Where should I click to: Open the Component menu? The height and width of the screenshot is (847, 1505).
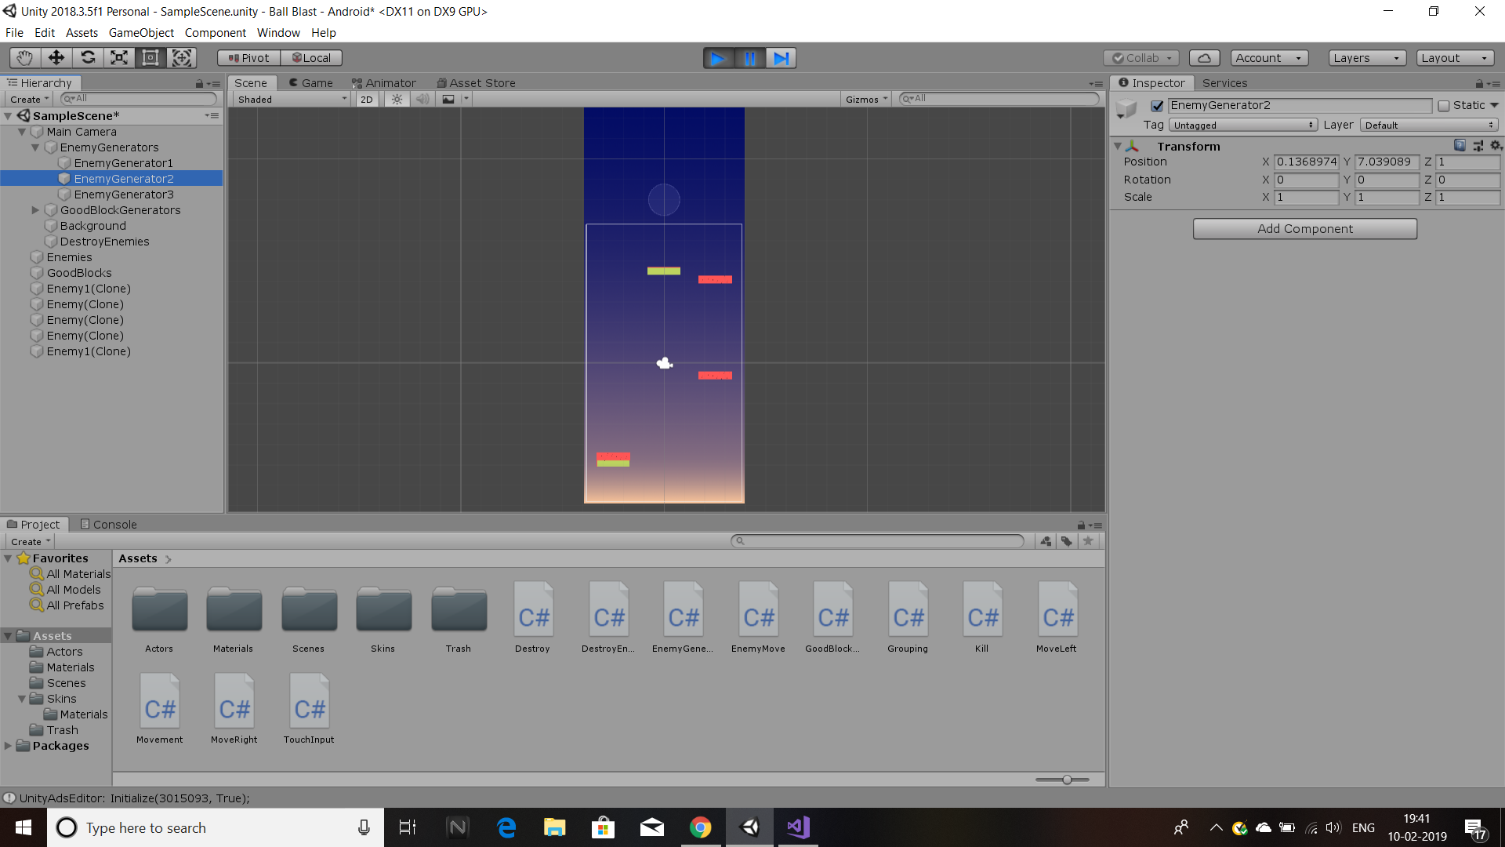(215, 33)
